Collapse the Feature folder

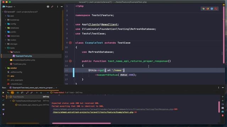(x=8, y=52)
